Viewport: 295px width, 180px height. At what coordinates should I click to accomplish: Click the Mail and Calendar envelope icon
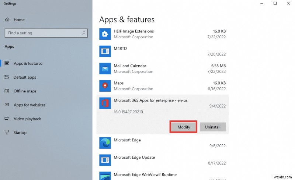pyautogui.click(x=105, y=68)
